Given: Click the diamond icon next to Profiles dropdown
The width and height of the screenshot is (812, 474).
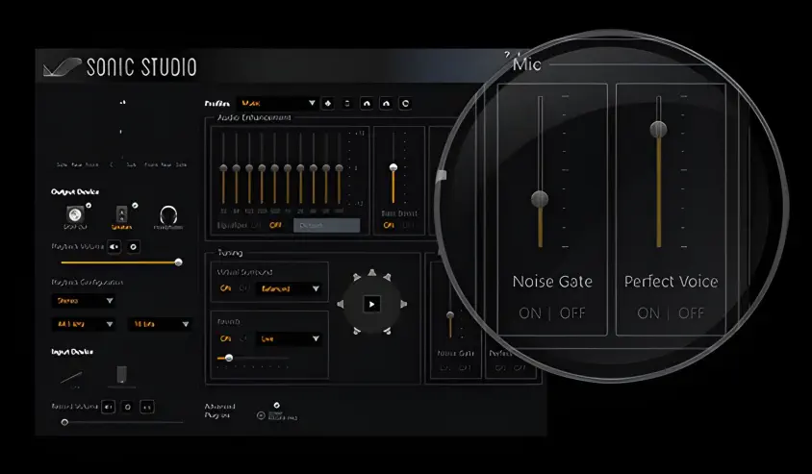Looking at the screenshot, I should [x=327, y=104].
